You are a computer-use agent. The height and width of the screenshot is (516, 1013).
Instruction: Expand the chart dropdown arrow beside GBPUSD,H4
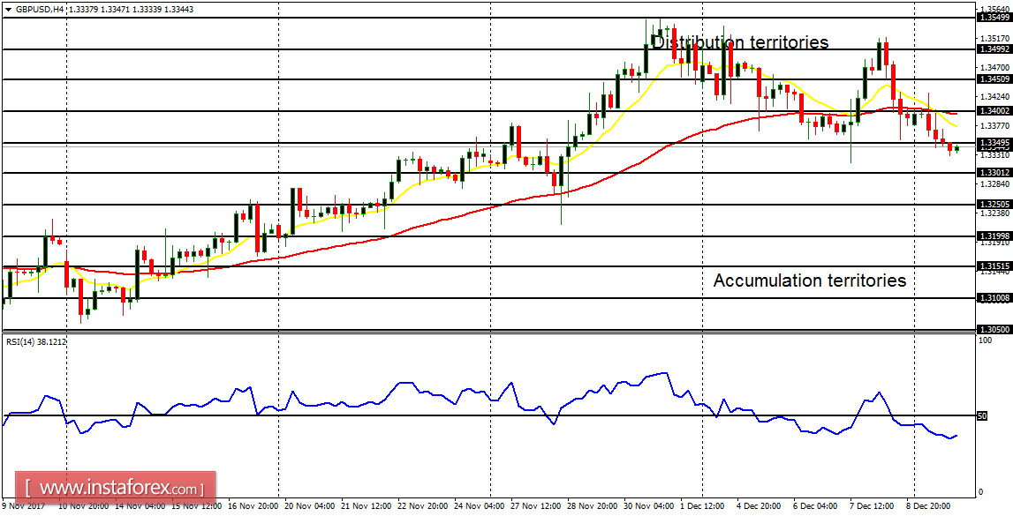click(8, 10)
